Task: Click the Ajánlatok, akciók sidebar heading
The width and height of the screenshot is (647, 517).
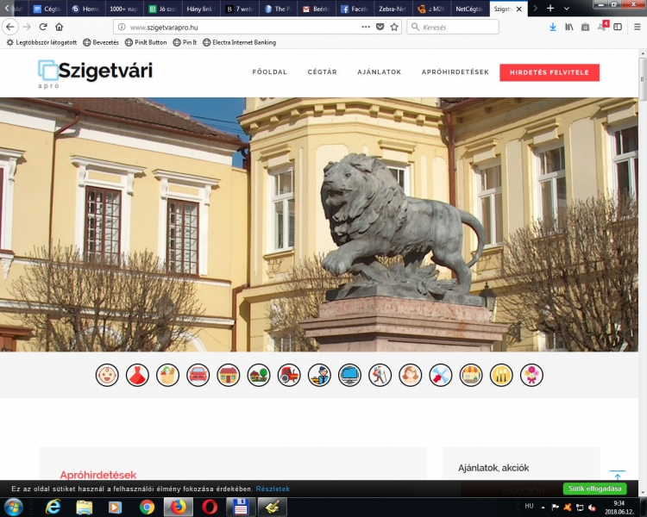Action: 493,468
